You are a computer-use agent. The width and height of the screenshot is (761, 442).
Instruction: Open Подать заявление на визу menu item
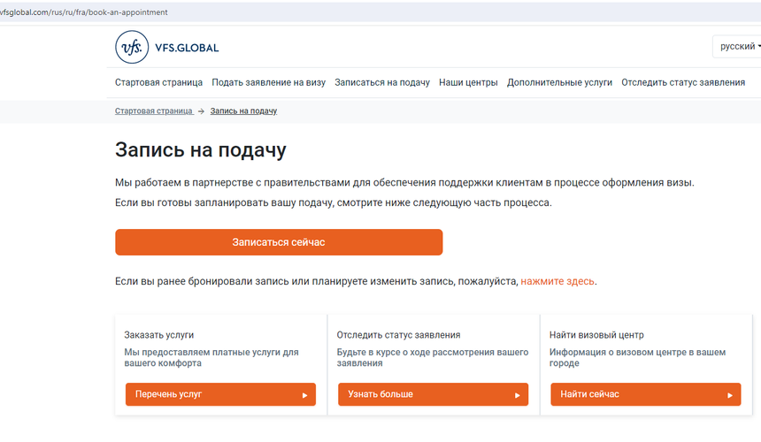pos(268,82)
